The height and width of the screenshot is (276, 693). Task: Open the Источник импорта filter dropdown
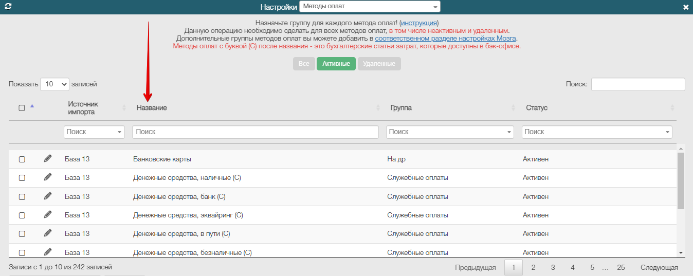tap(95, 132)
